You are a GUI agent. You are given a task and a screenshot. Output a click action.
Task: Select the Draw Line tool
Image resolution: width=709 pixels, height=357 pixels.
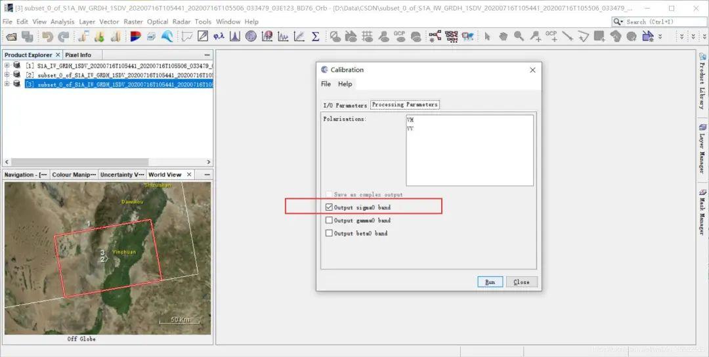coord(567,37)
